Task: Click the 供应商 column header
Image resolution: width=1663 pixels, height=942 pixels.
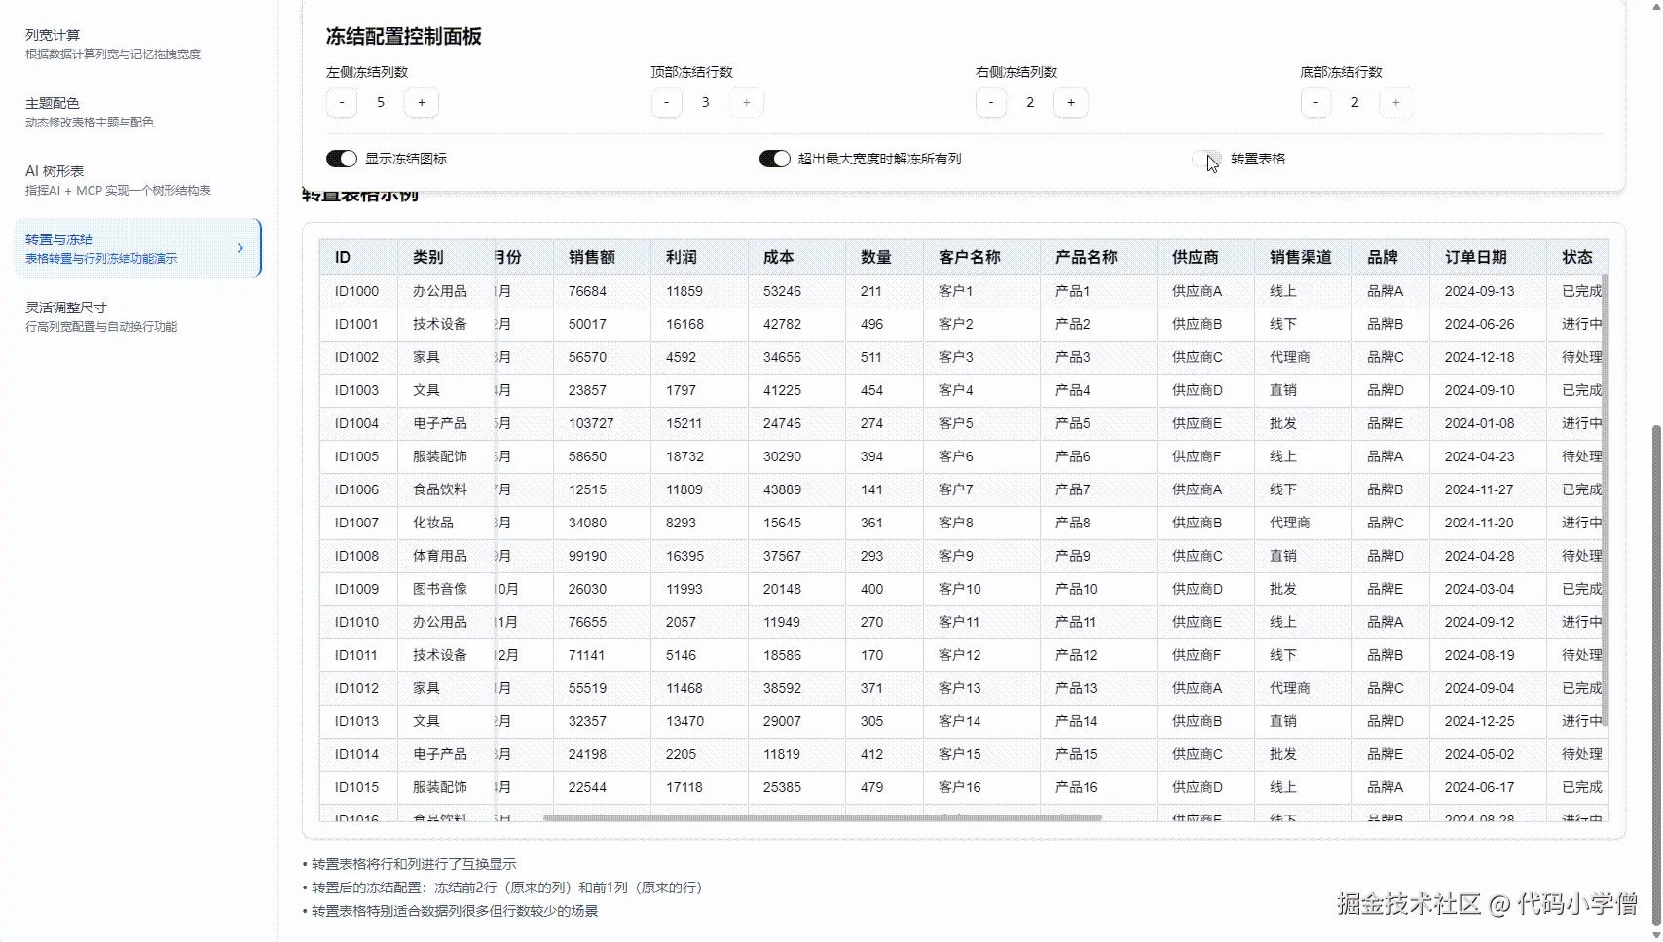Action: coord(1205,257)
